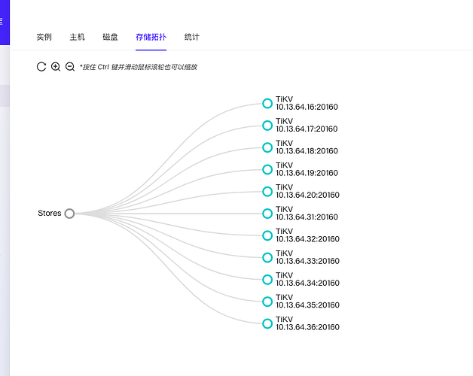Click the address text 10.13.64.18:20160

tap(307, 151)
